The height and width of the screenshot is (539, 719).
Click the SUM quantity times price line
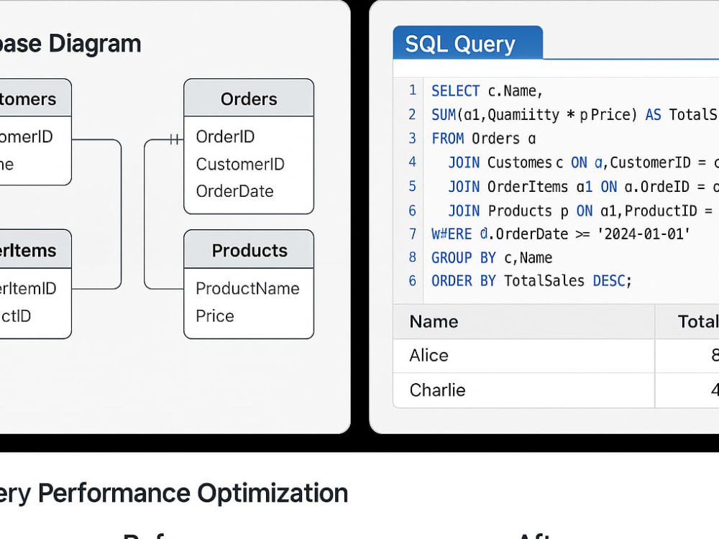[575, 114]
